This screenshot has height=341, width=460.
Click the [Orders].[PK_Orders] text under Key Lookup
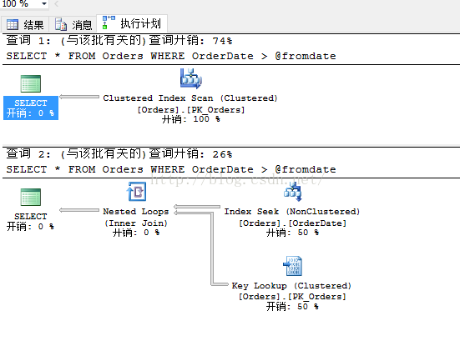coord(292,297)
